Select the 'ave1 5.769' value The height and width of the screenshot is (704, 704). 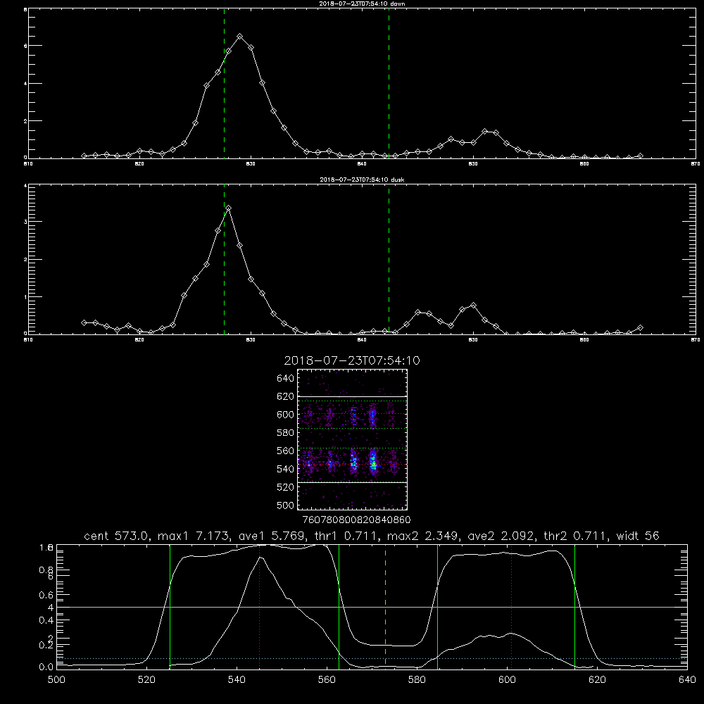pos(272,536)
